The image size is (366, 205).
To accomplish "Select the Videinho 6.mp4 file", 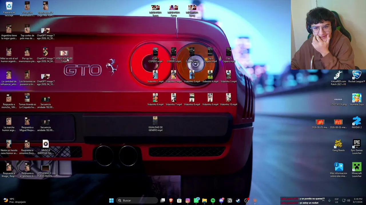I will [155, 100].
